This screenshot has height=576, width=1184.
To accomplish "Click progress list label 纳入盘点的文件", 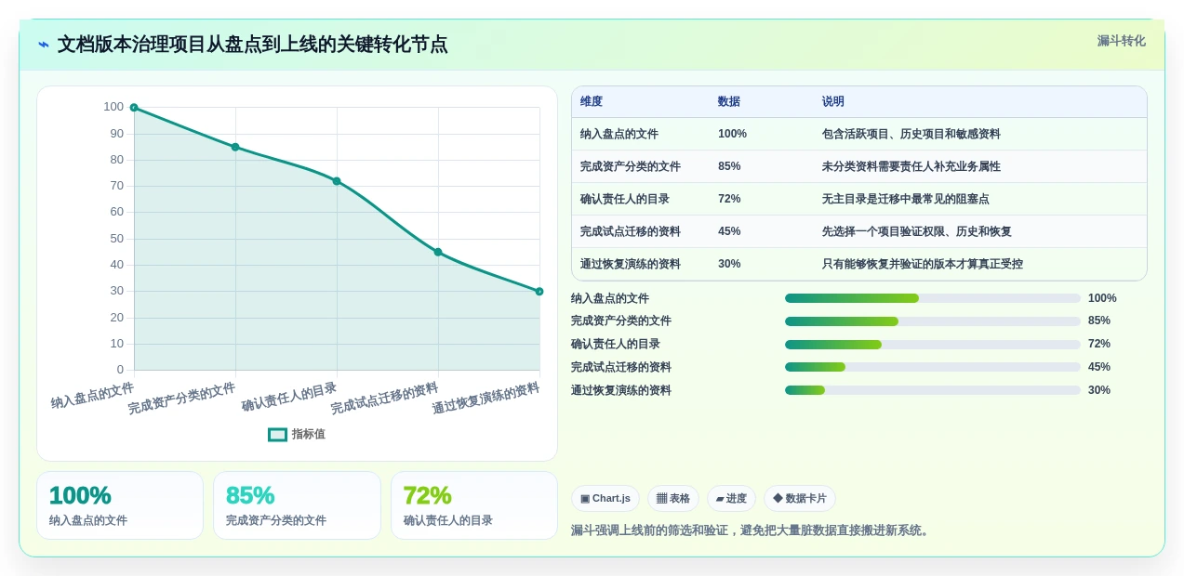I will 610,298.
